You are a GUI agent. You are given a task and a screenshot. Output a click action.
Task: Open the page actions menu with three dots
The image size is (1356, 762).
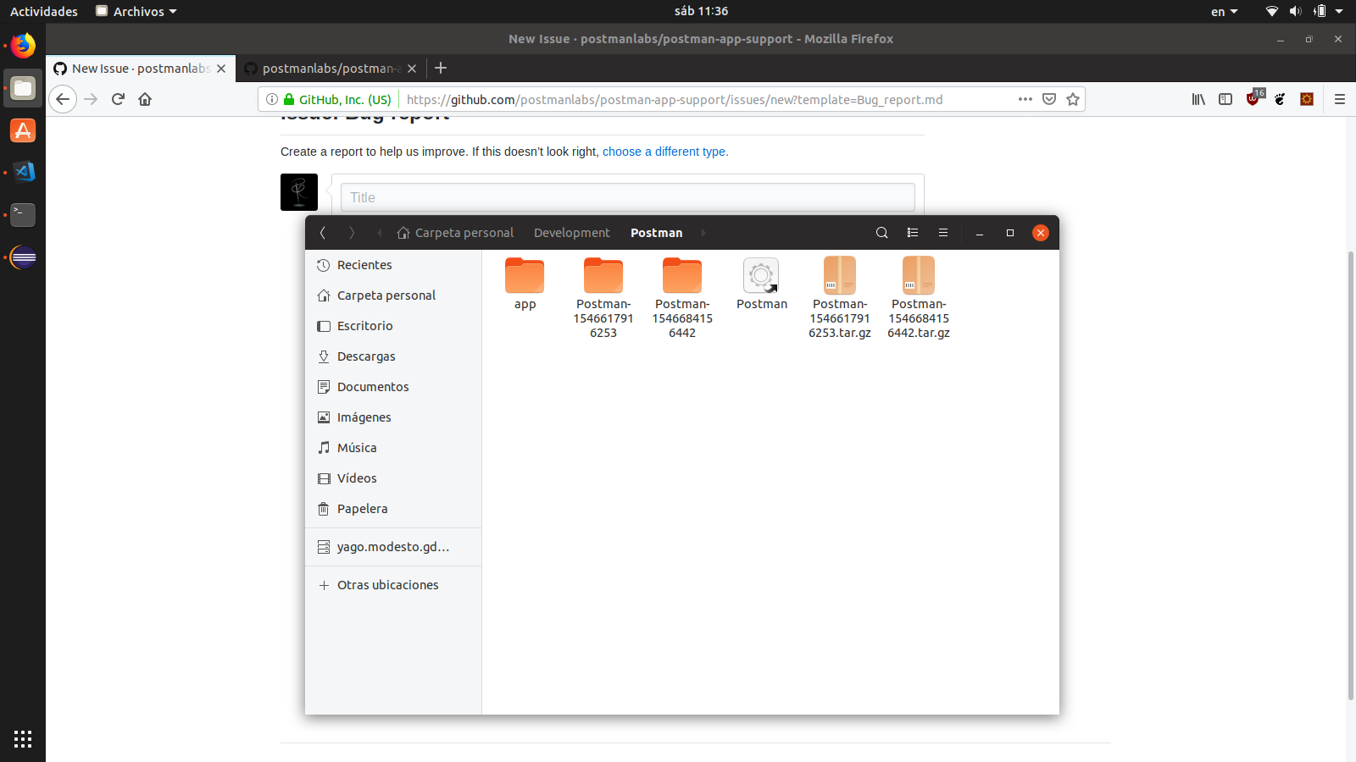tap(1025, 99)
